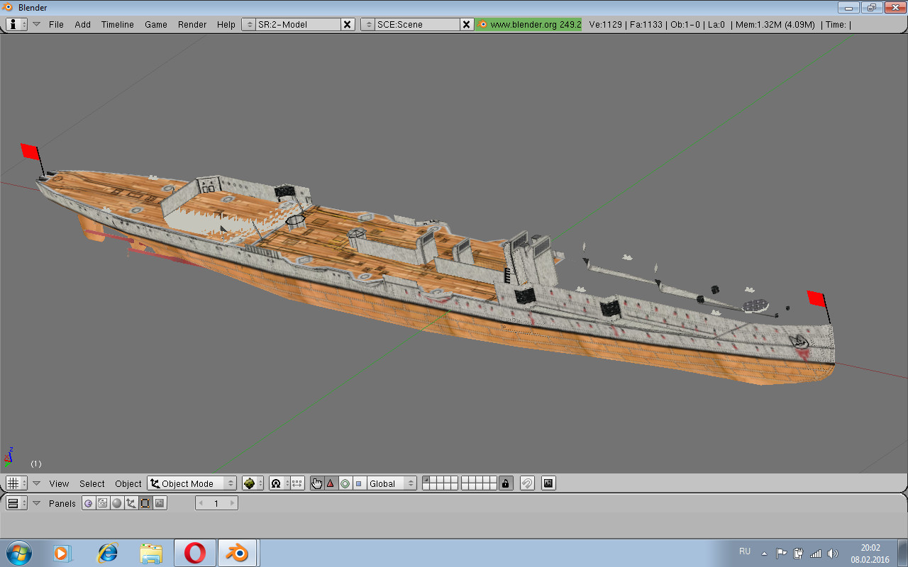The width and height of the screenshot is (908, 567).
Task: Open the draw type shading dropdown
Action: 252,483
